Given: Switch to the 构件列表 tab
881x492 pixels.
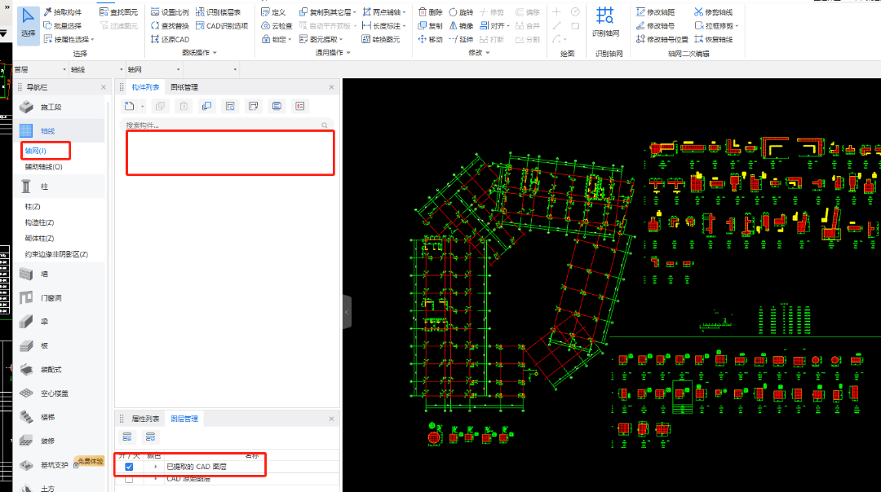Looking at the screenshot, I should (x=145, y=87).
